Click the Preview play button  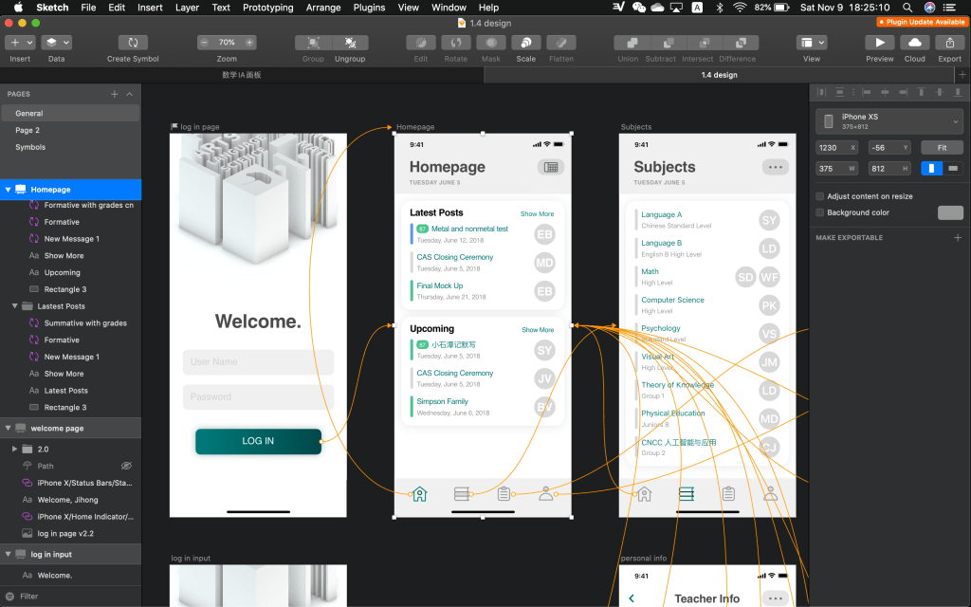point(879,43)
